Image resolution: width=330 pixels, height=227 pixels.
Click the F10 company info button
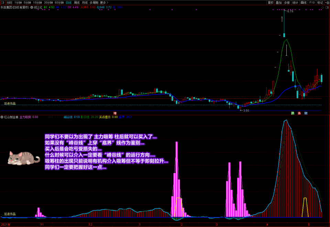[x=312, y=2]
